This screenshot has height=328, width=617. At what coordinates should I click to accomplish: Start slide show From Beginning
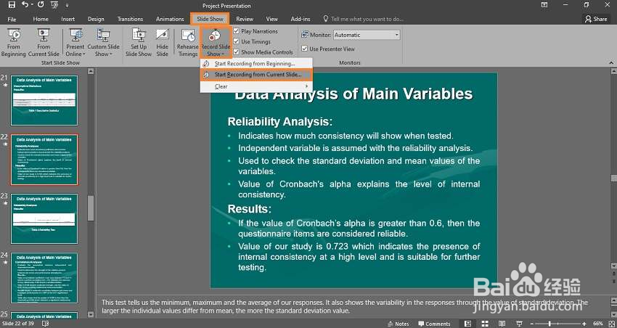pyautogui.click(x=13, y=43)
